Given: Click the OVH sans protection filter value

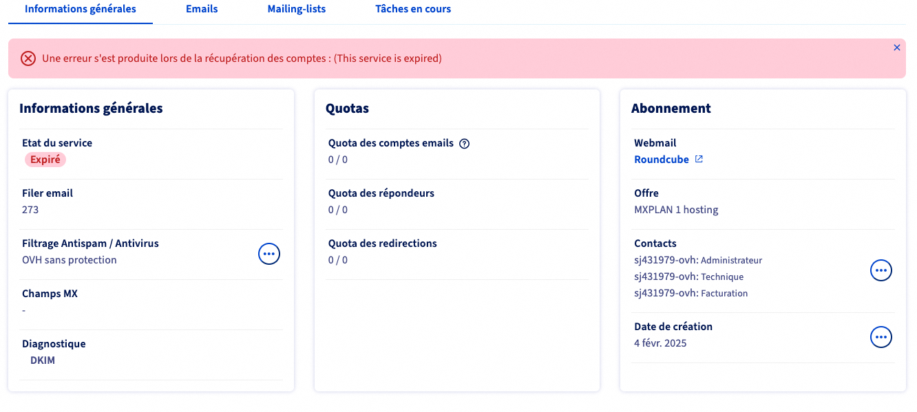Looking at the screenshot, I should point(69,260).
